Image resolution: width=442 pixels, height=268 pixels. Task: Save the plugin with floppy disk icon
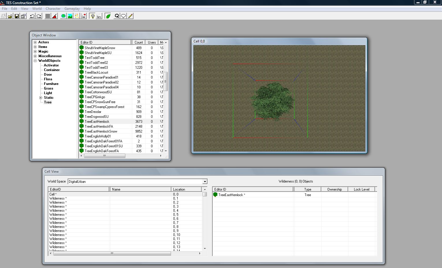pos(17,16)
